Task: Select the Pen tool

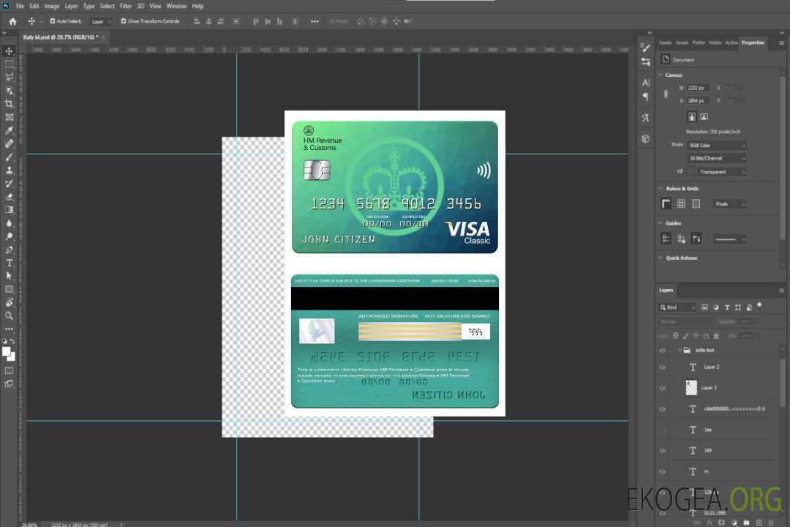Action: (9, 250)
